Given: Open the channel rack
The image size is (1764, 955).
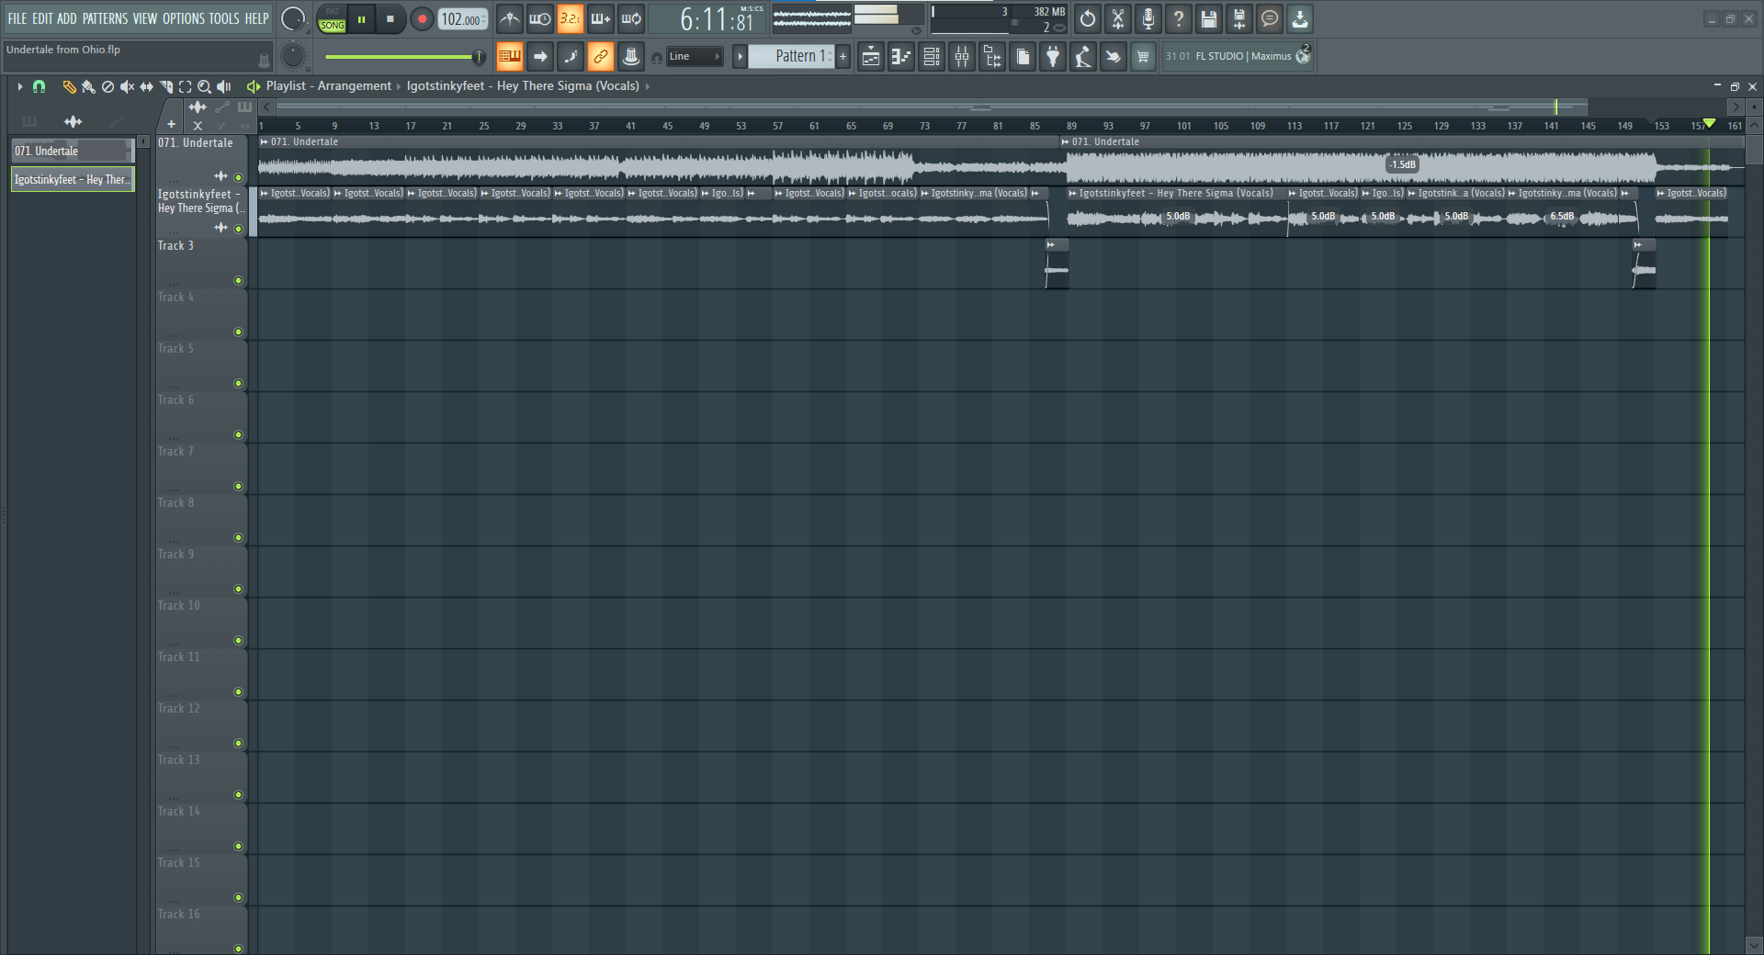Looking at the screenshot, I should click(932, 57).
